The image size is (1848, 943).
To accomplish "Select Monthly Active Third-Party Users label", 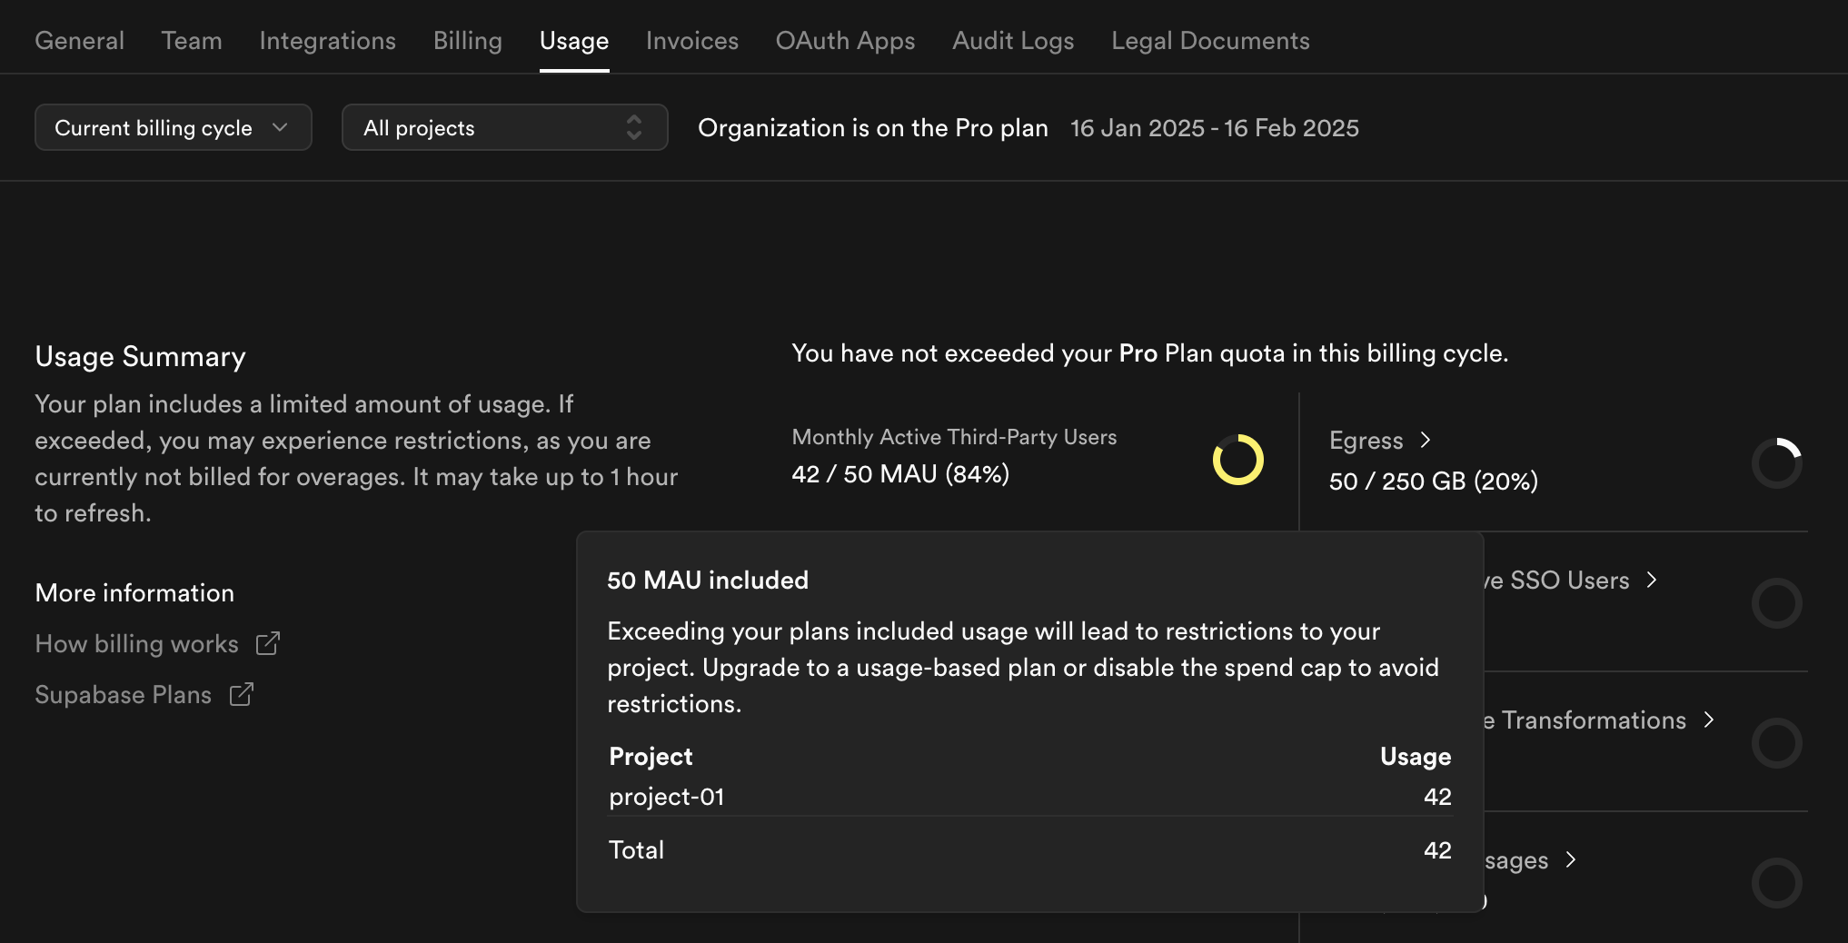I will (954, 437).
